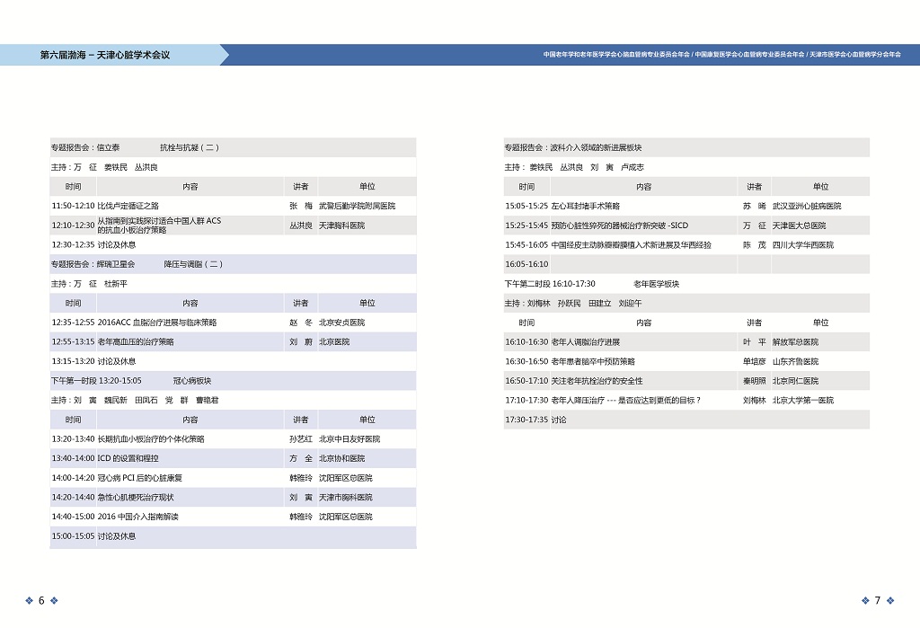
Task: Click the text '左心耳封堵手术策略'
Action: click(x=586, y=206)
